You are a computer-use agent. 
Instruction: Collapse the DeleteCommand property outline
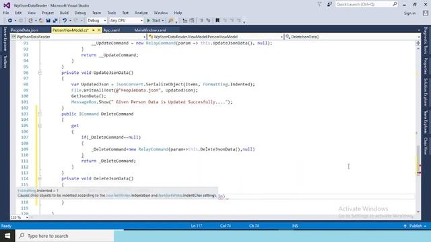click(40, 114)
